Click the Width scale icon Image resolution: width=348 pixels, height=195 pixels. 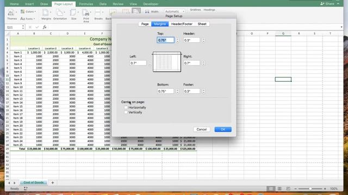[147, 11]
